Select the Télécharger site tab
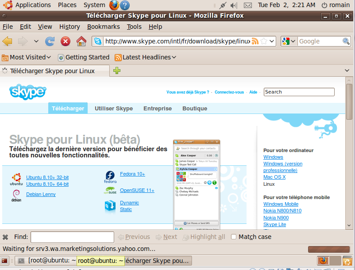Viewport: 355px width, 270px height. click(x=68, y=108)
